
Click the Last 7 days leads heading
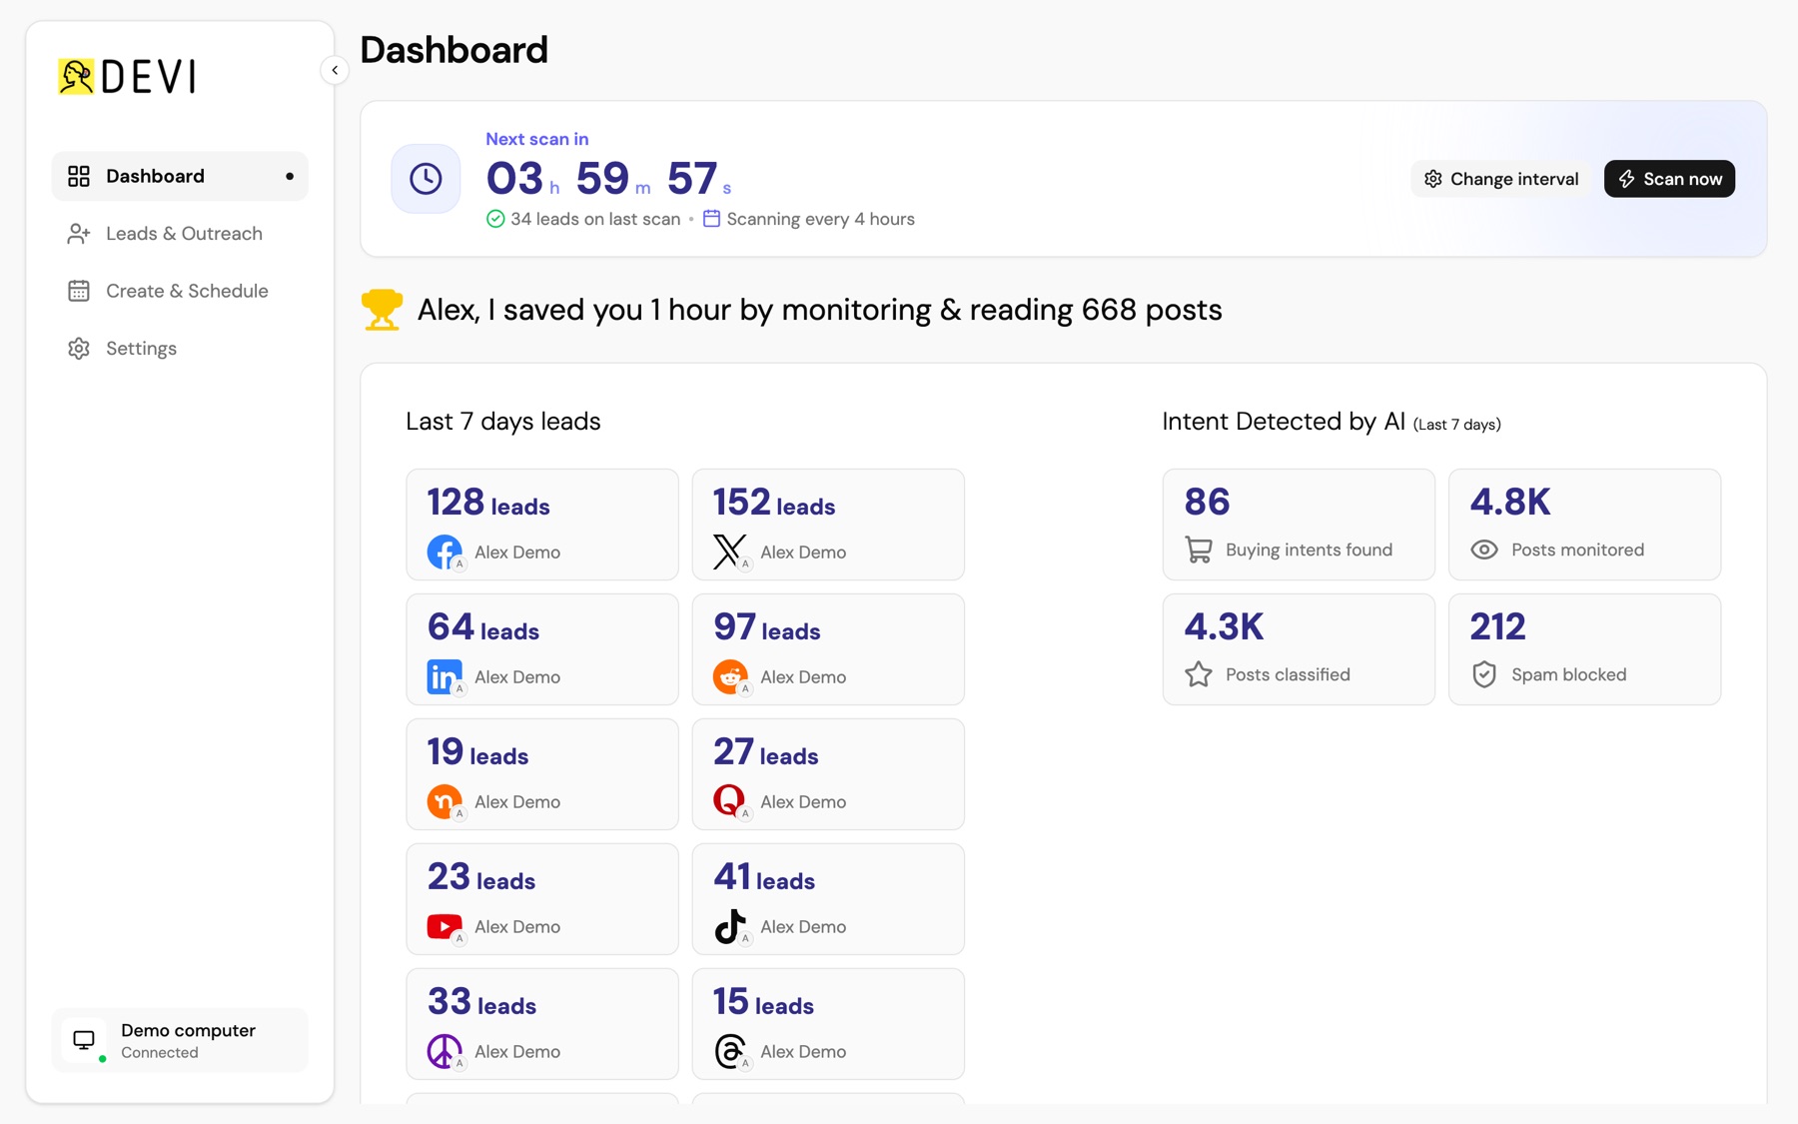tap(503, 422)
